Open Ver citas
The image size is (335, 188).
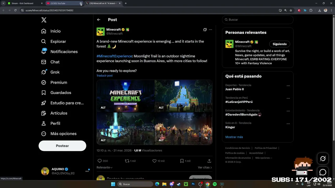tap(205, 167)
